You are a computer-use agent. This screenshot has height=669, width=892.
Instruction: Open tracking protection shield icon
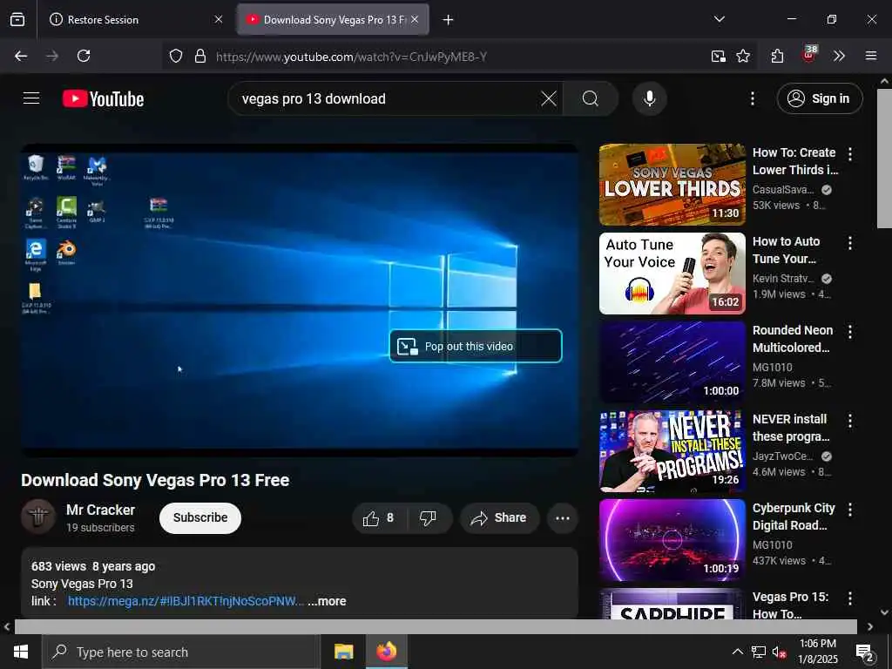click(176, 56)
